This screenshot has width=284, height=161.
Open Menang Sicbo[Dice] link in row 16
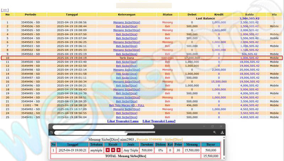[127, 82]
